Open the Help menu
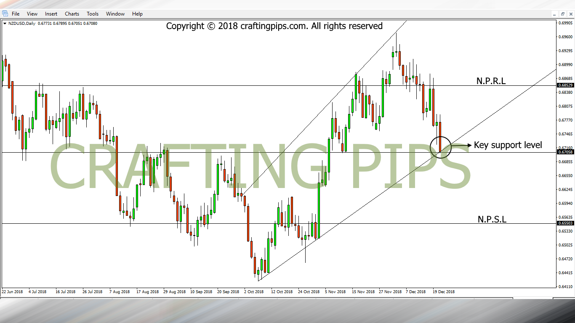This screenshot has width=575, height=323. pyautogui.click(x=137, y=14)
